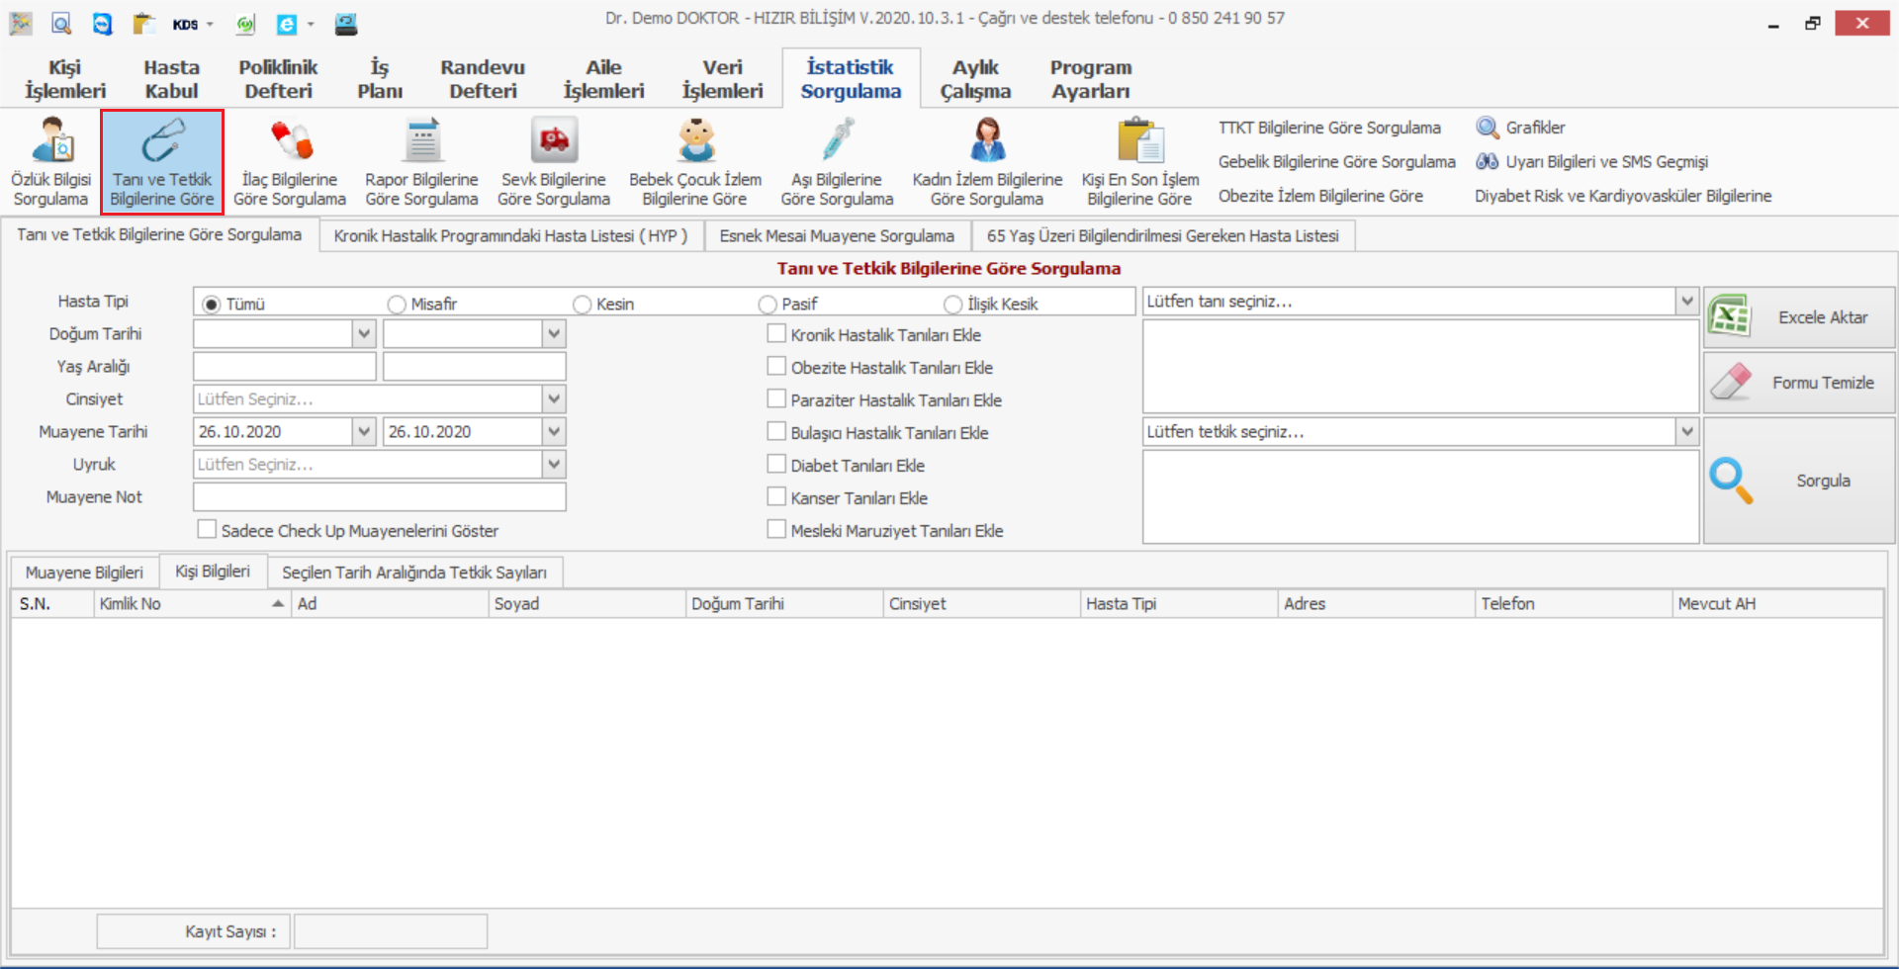
Task: Sort by Kimlik No column header
Action: click(x=192, y=603)
